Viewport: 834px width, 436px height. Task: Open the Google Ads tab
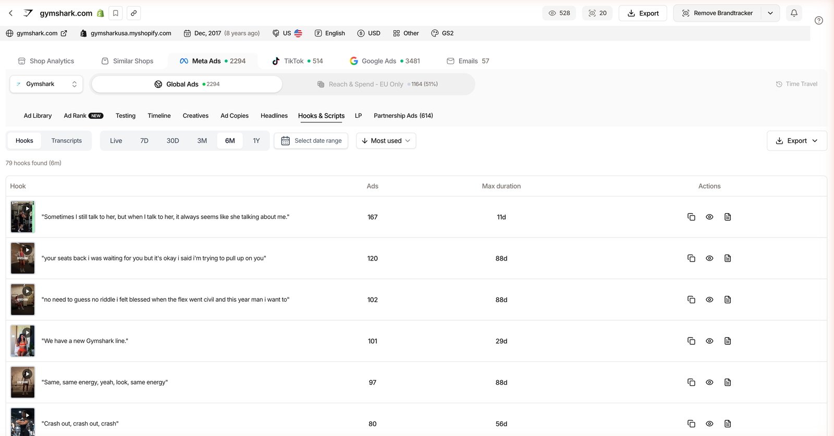click(x=385, y=61)
